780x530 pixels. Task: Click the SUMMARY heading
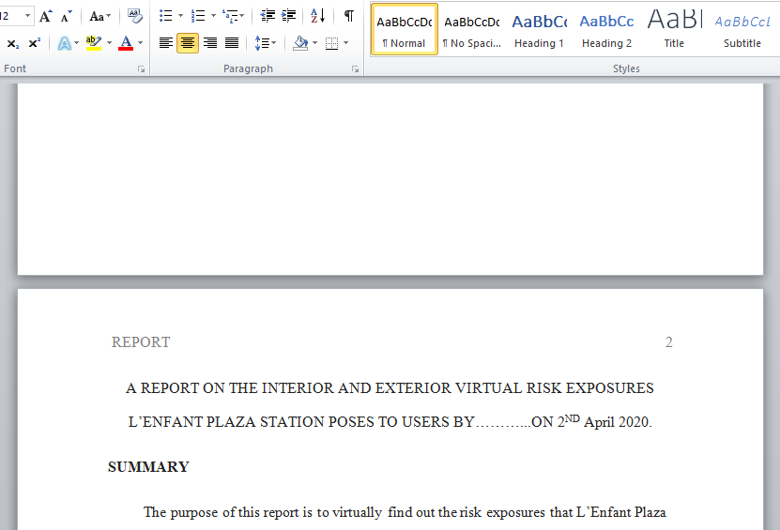(148, 467)
